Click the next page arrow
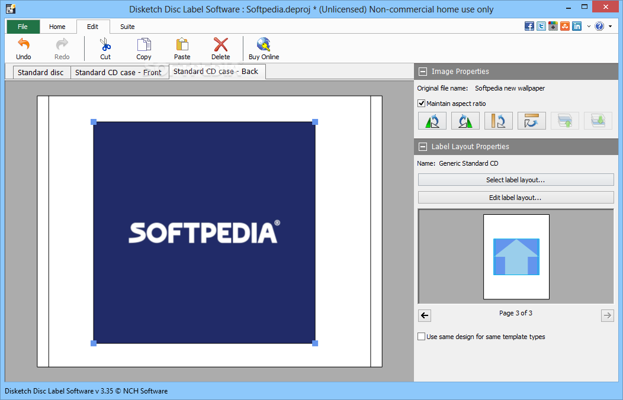 608,315
